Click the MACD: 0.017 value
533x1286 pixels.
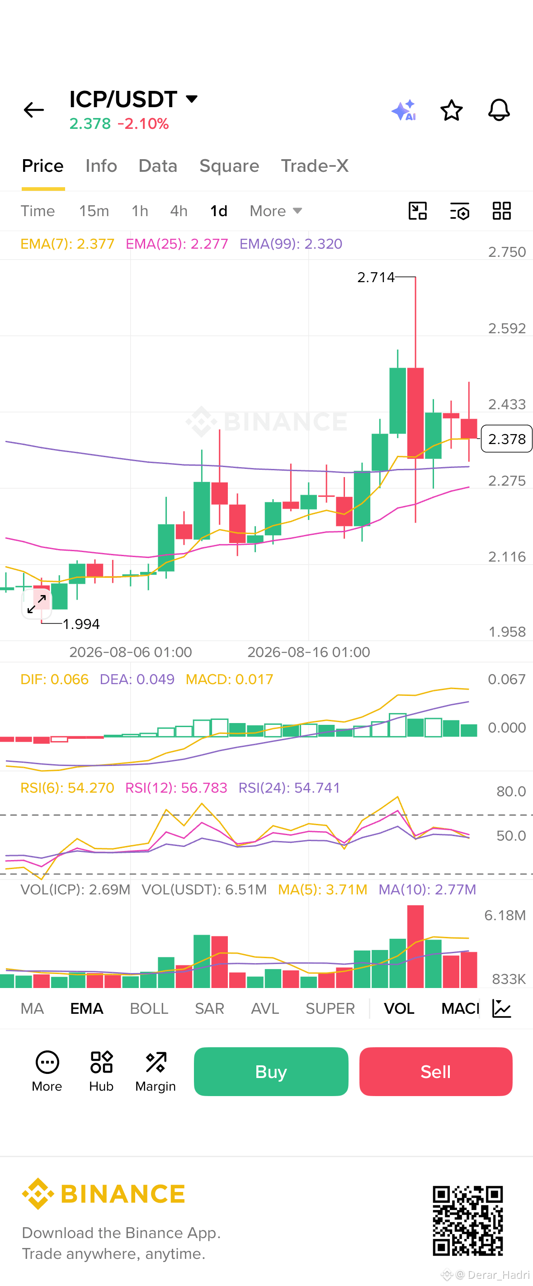(x=229, y=680)
